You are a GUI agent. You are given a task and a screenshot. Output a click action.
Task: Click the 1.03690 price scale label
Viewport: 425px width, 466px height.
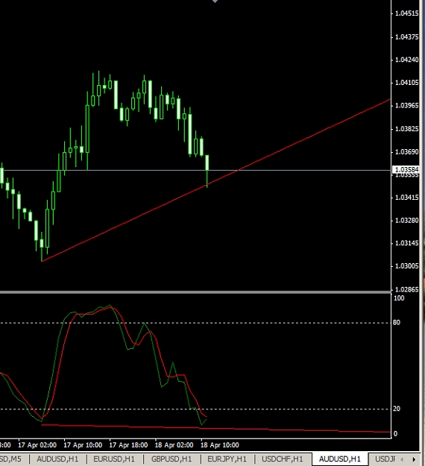[x=406, y=152]
